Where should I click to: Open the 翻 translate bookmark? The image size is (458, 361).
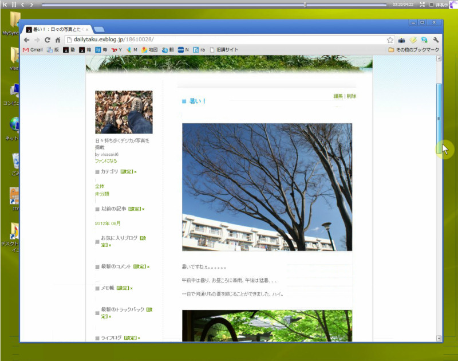(168, 50)
